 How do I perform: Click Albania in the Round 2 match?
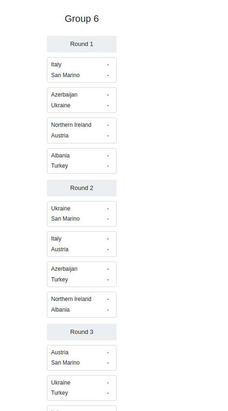click(x=60, y=310)
